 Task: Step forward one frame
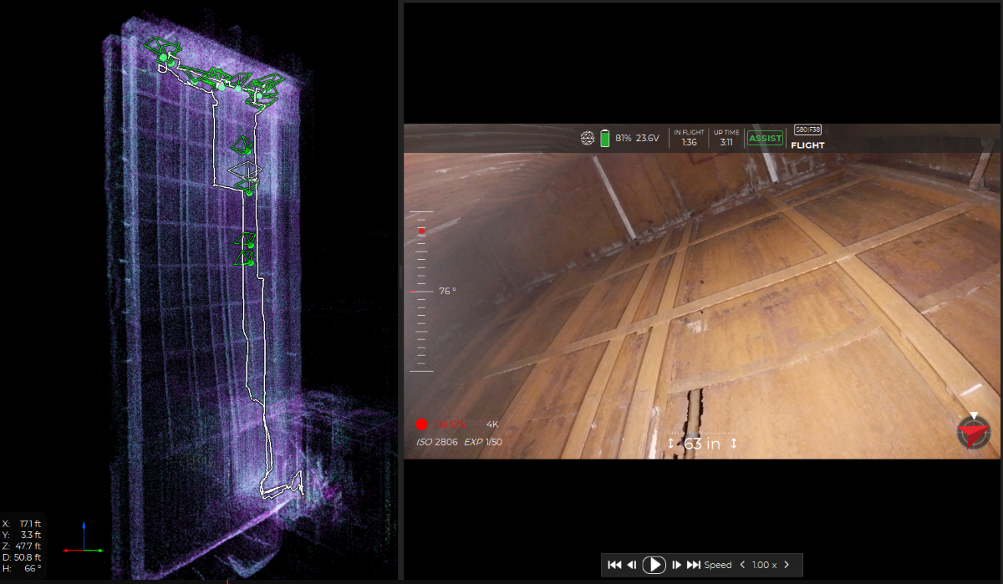coord(676,565)
